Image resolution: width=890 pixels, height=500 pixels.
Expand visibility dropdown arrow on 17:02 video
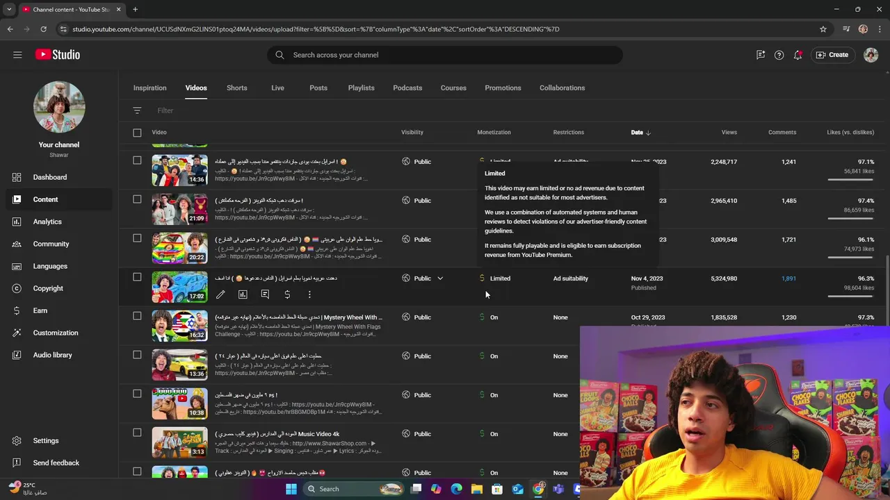click(x=439, y=278)
